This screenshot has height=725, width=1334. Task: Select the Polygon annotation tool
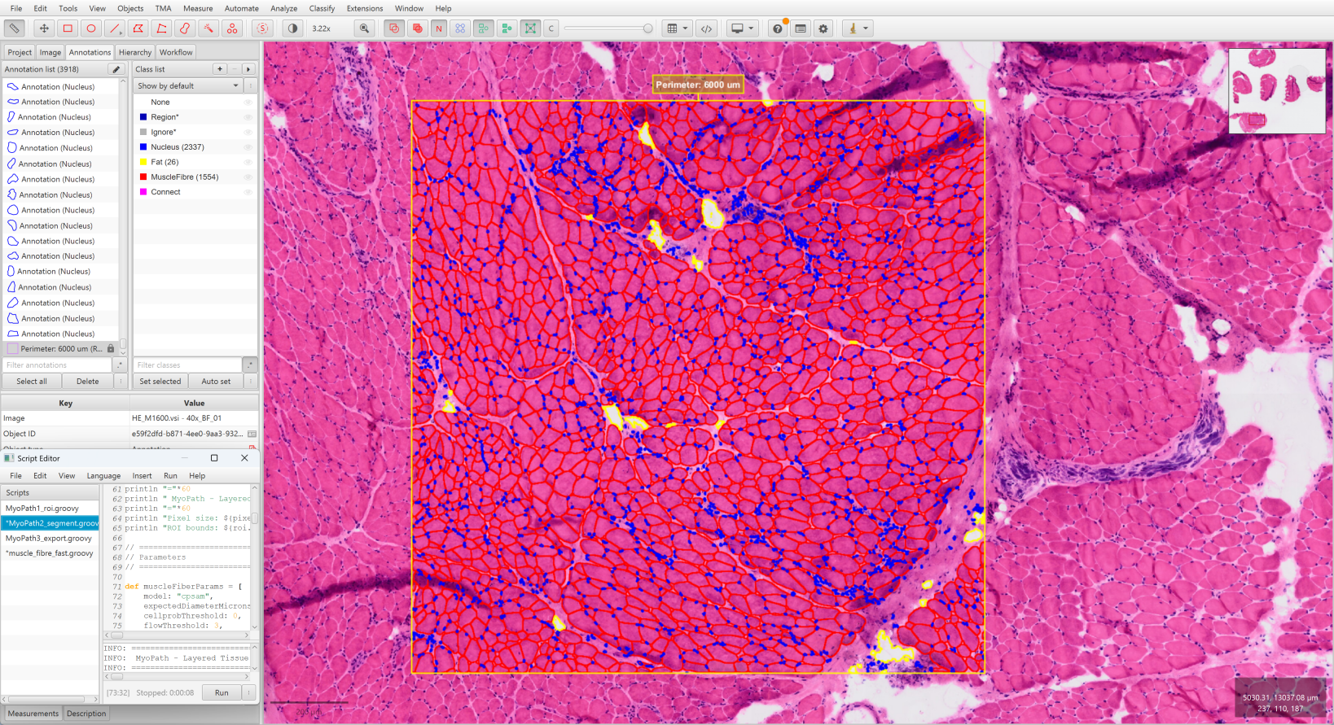(138, 28)
